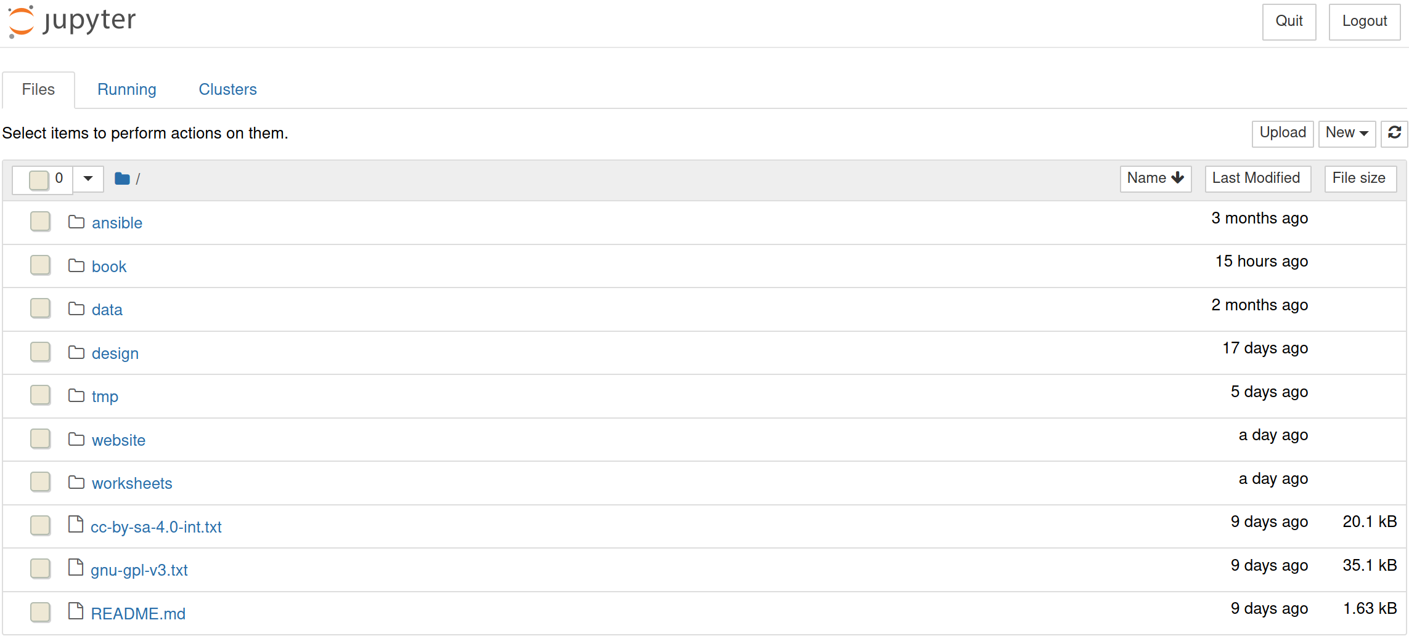Sort files by Name
This screenshot has height=636, width=1409.
(x=1155, y=178)
